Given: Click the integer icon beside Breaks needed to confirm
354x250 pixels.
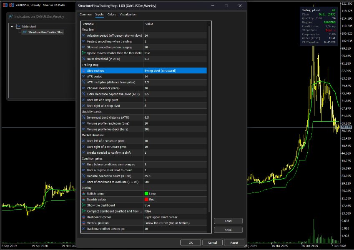Looking at the screenshot, I should pyautogui.click(x=84, y=153).
